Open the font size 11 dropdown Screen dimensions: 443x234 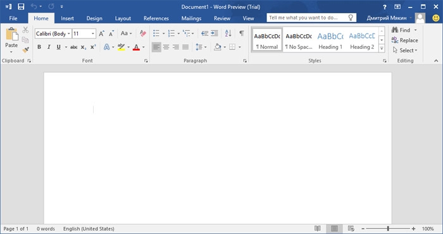click(92, 34)
